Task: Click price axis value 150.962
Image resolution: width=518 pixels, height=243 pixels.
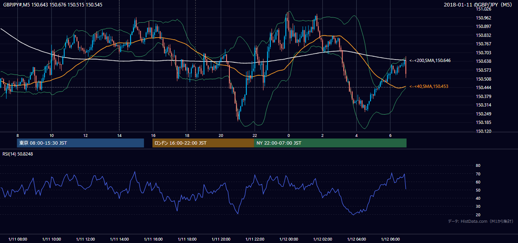Action: click(x=484, y=18)
